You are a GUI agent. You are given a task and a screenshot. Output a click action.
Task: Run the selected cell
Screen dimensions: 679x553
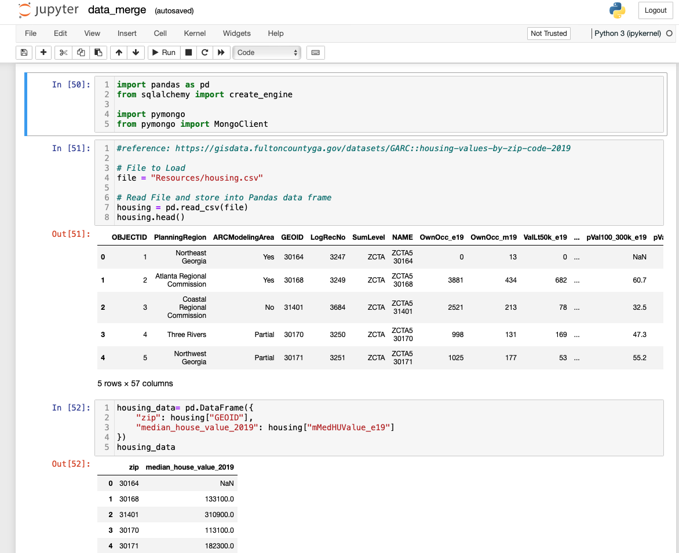pos(163,53)
